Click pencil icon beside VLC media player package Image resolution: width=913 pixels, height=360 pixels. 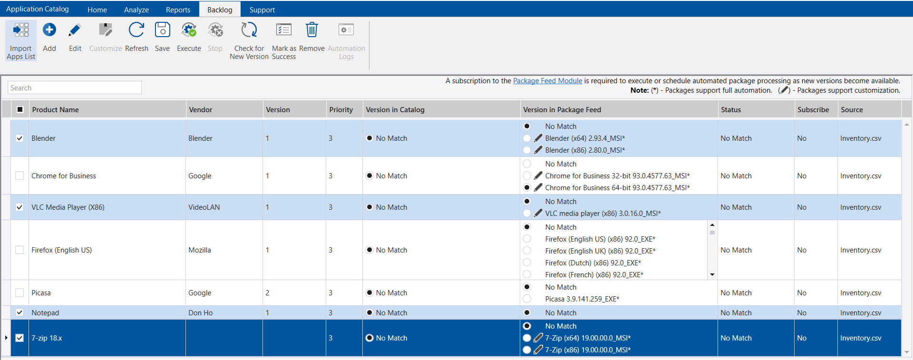click(538, 213)
